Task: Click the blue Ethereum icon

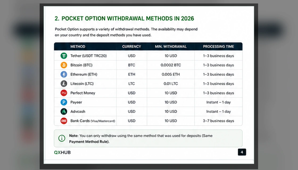Action: (64, 74)
